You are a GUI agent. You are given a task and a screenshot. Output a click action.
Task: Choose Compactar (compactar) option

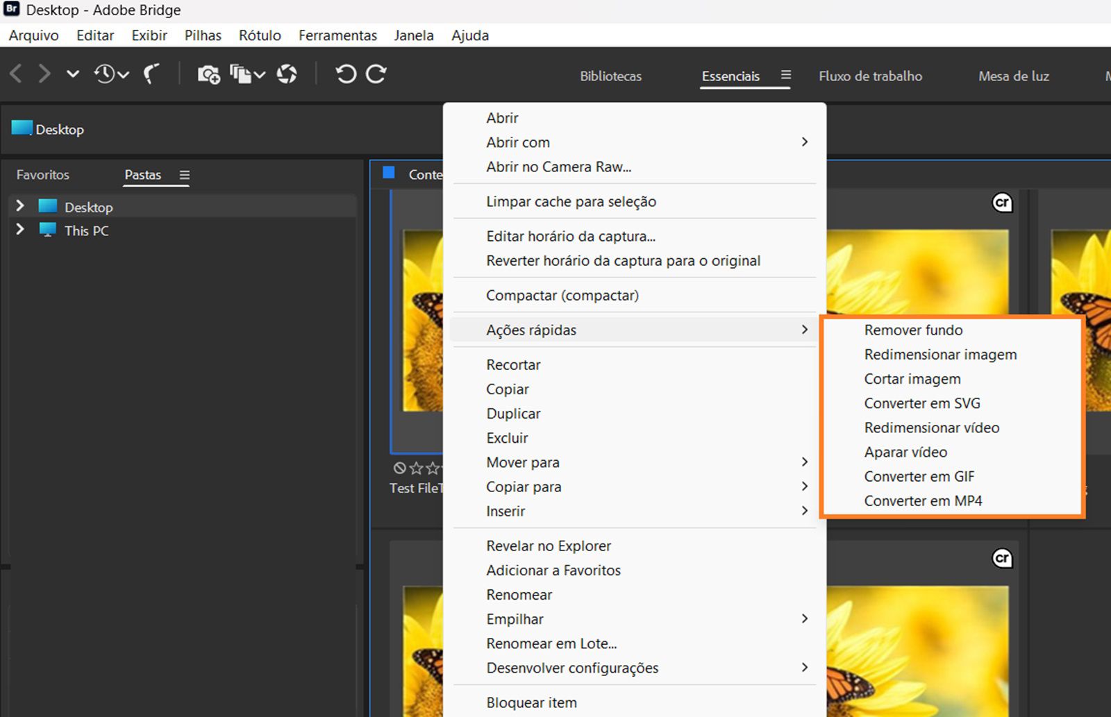[x=635, y=296]
